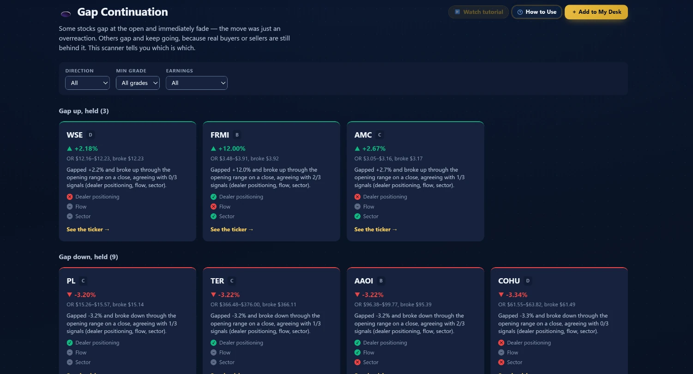Click AMC Sector green check icon
The image size is (693, 374).
click(x=357, y=216)
